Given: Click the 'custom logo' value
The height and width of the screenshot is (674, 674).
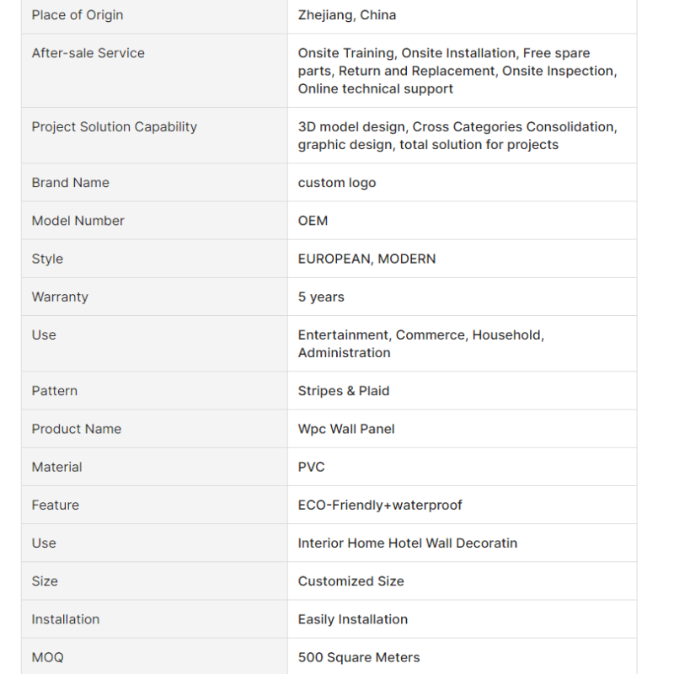Looking at the screenshot, I should (337, 183).
